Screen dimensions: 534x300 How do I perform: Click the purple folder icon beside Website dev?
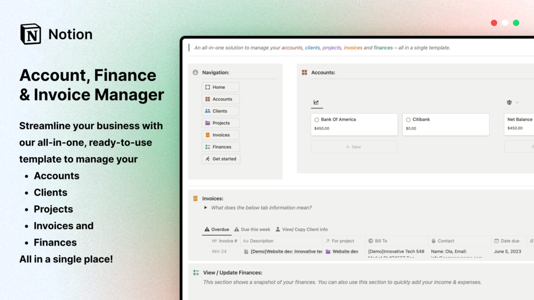tap(328, 251)
